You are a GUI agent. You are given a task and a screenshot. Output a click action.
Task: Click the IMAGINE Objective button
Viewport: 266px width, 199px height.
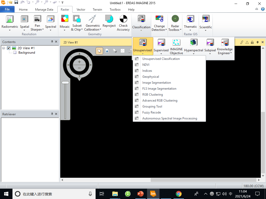(176, 46)
